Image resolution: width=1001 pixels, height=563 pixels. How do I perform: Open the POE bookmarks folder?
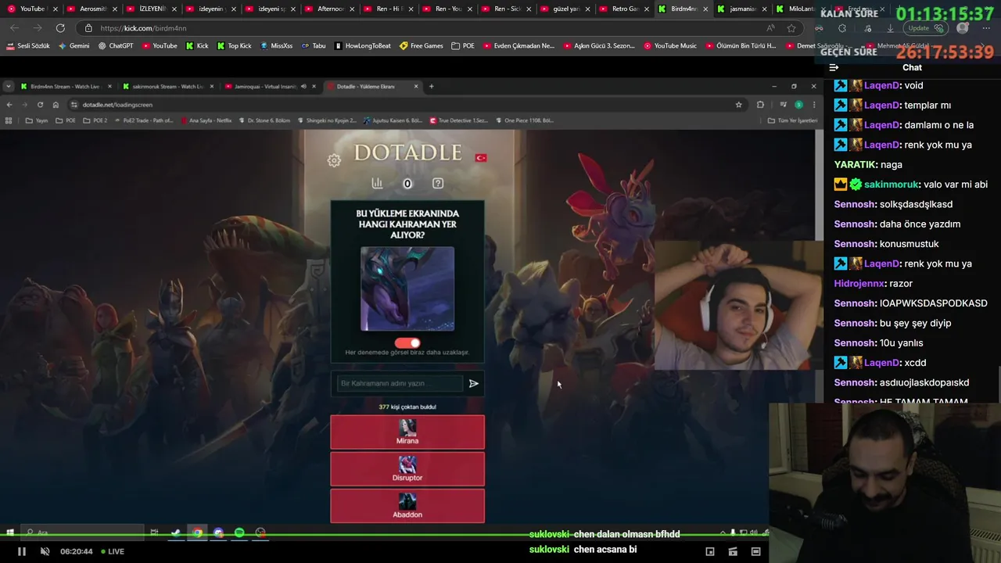click(463, 45)
